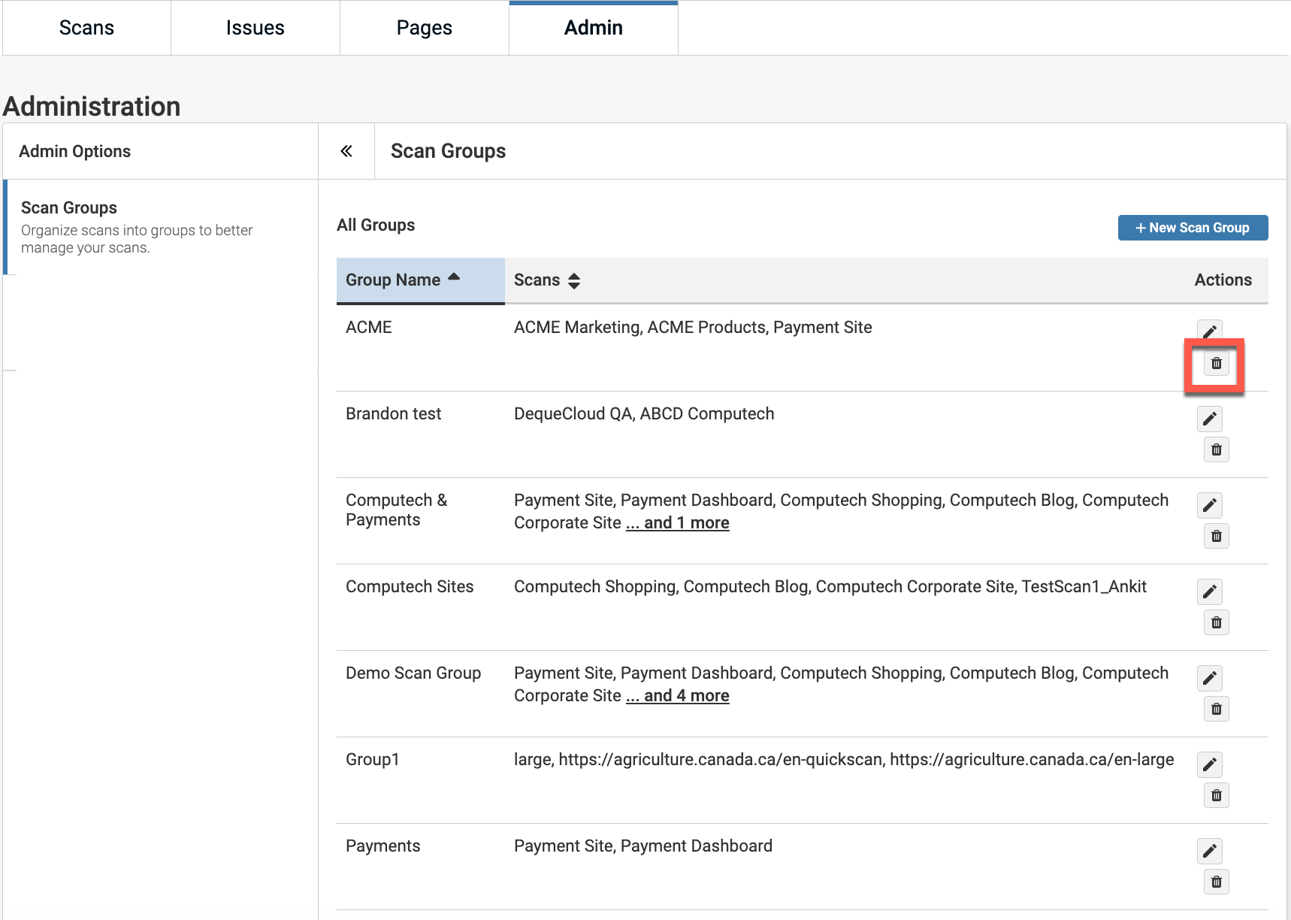
Task: Edit the Computech & Payments group
Action: pos(1209,505)
